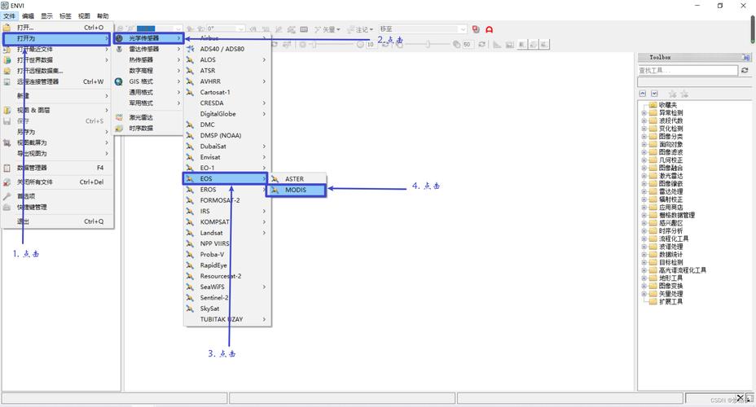The height and width of the screenshot is (407, 756).
Task: Click the 雷达传感器 icon
Action: click(119, 49)
